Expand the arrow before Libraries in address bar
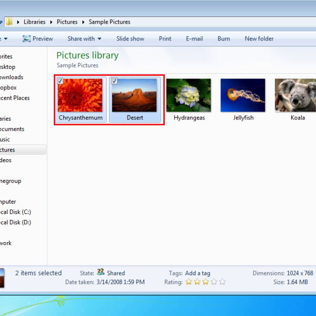 click(18, 22)
